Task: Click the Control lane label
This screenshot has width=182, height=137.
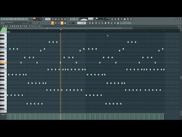Action: point(3,115)
